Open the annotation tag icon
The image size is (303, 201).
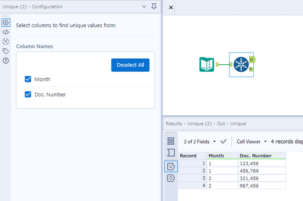(x=5, y=51)
